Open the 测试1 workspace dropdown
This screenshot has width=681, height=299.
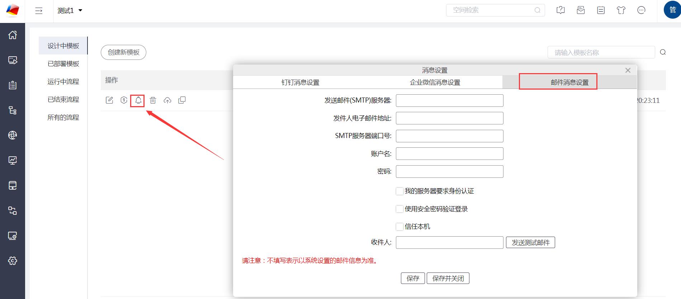(70, 11)
